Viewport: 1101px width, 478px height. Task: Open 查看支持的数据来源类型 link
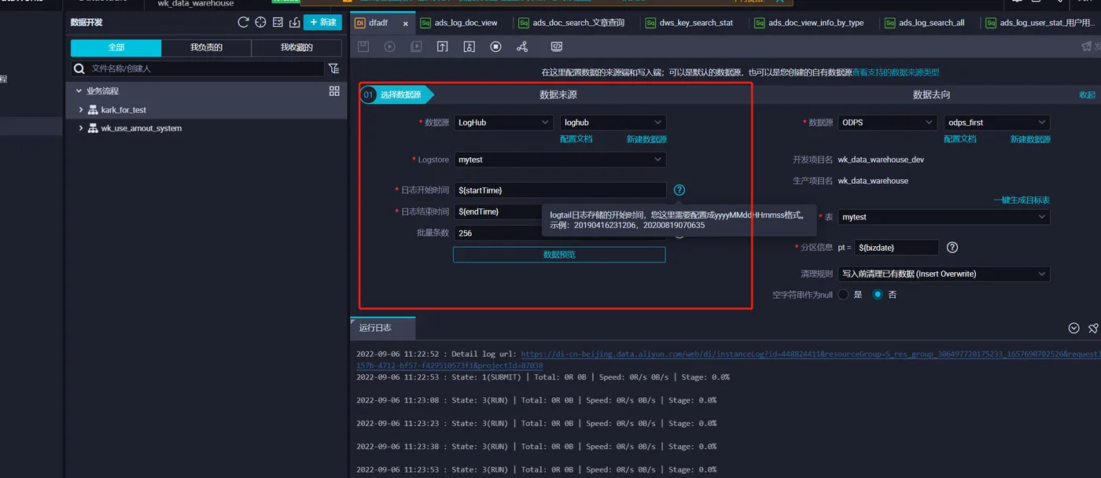coord(896,72)
